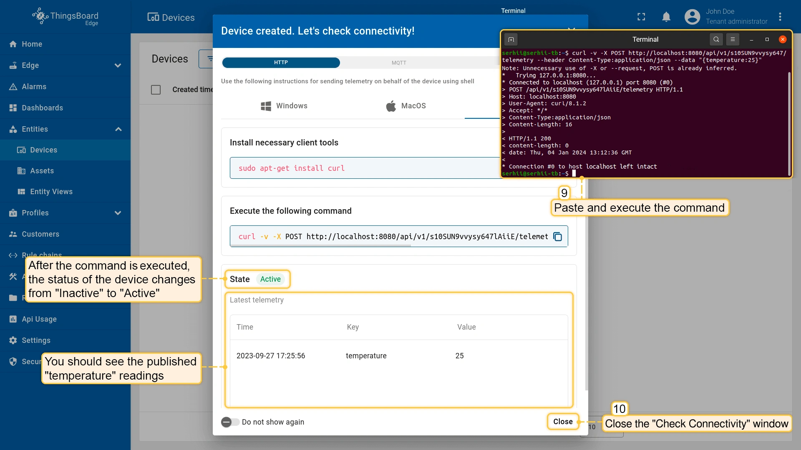Toggle fullscreen mode icon
801x450 pixels.
click(x=641, y=17)
